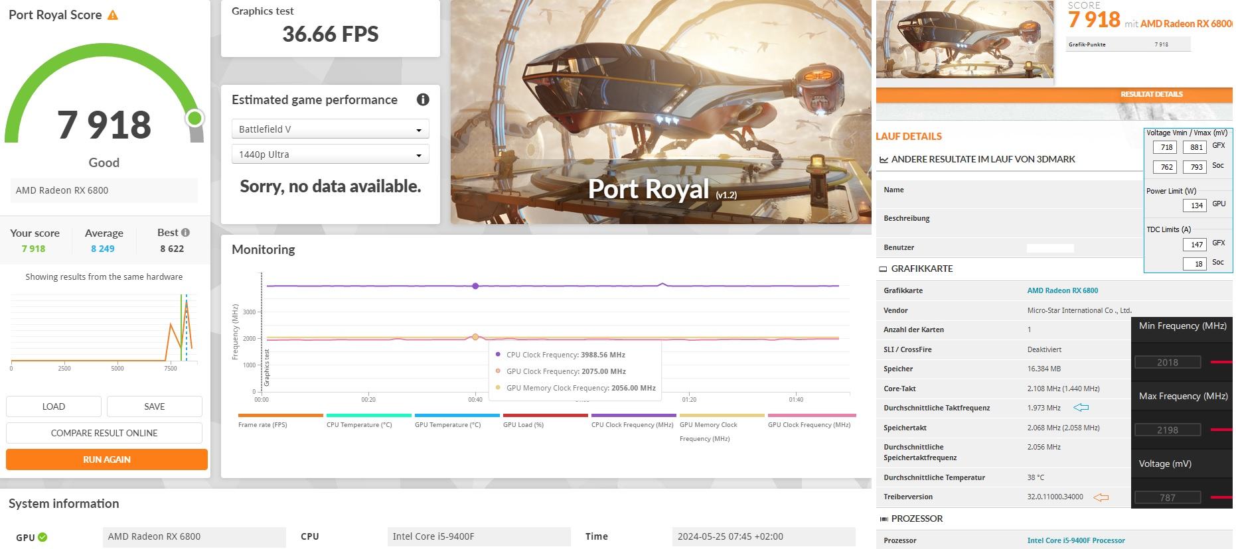Open Intel Core i5-9400F Processor link
Viewport: 1236px width, 549px height.
point(1076,540)
